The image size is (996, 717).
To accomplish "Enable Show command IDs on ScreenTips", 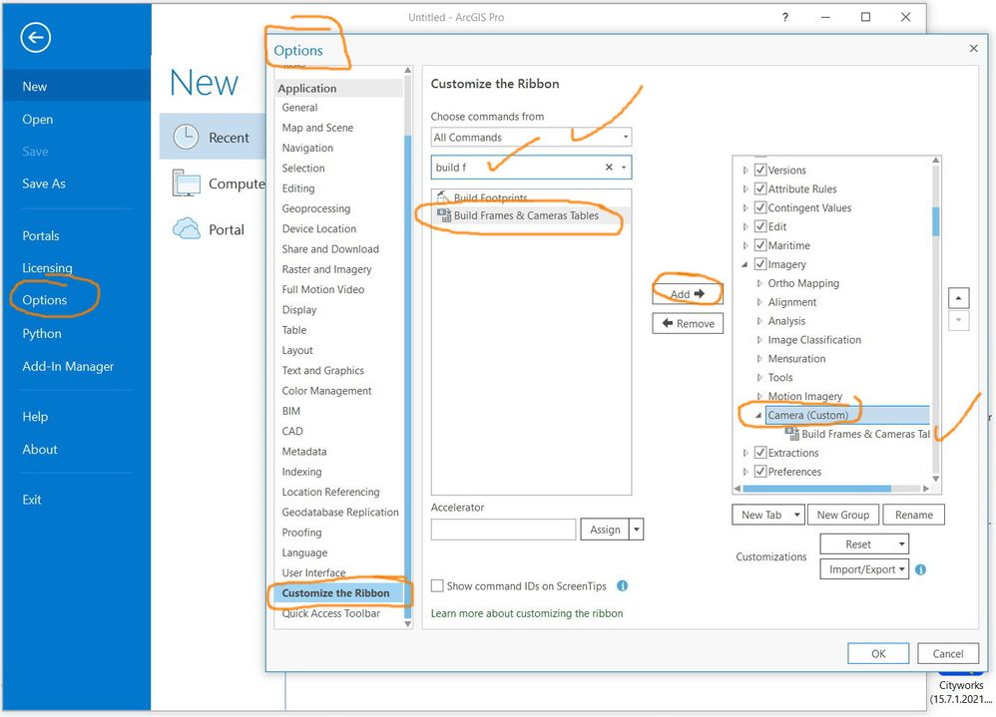I will tap(437, 585).
